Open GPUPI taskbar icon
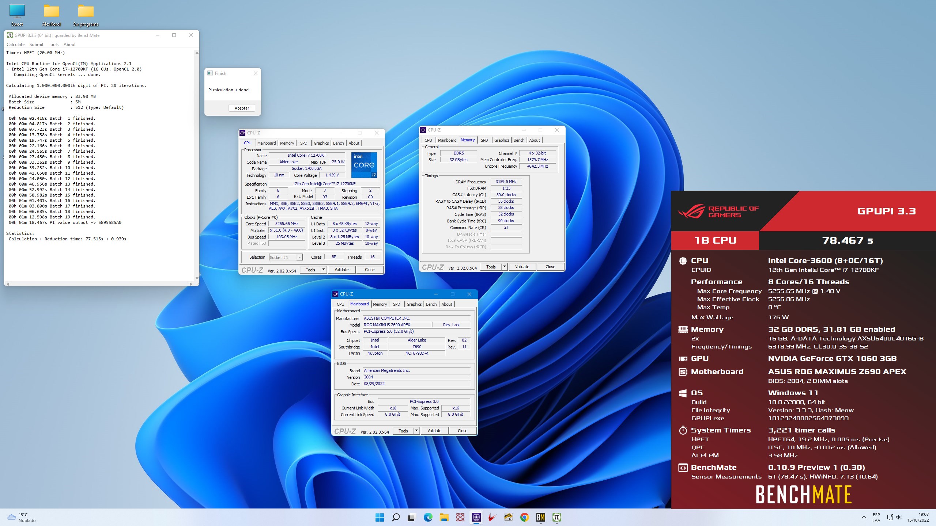 point(556,517)
